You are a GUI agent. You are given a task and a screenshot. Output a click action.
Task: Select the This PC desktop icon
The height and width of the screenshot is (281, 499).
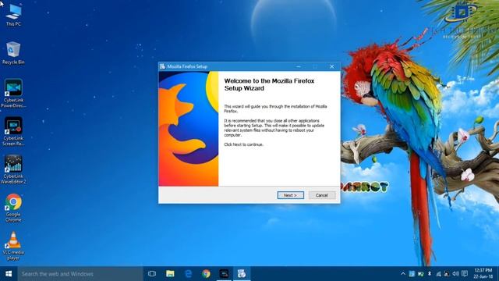13,15
